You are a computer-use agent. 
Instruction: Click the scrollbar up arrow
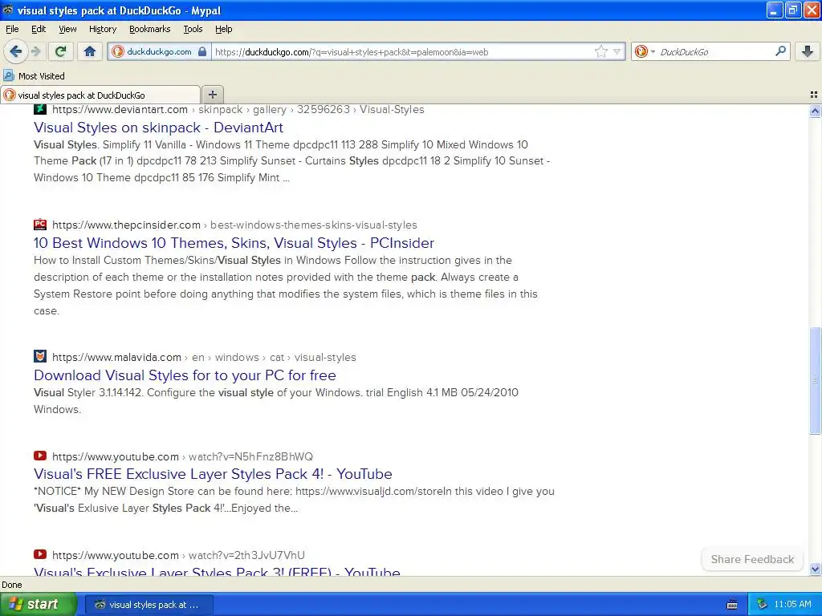[815, 111]
